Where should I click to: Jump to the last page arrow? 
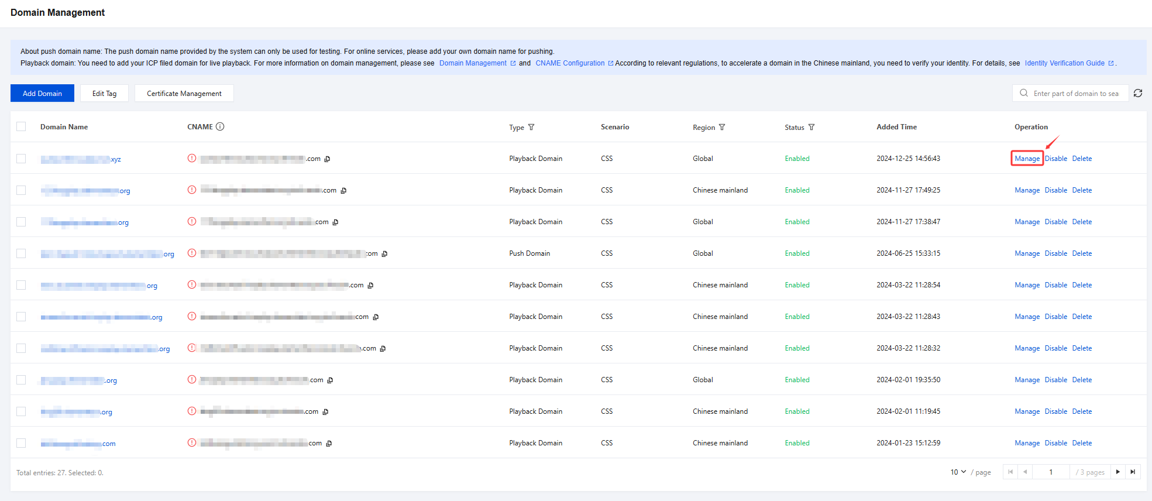click(x=1133, y=472)
